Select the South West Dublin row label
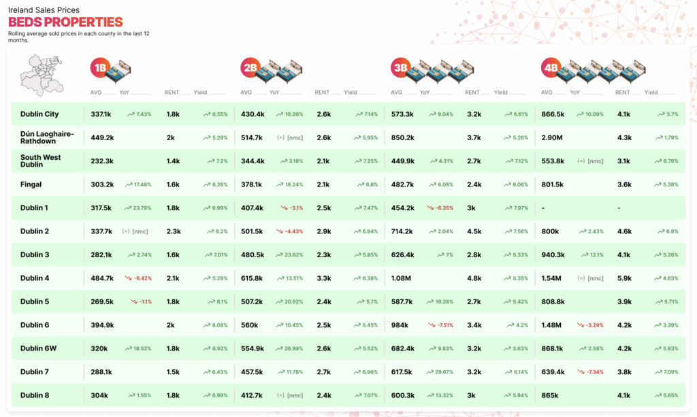The width and height of the screenshot is (697, 417). click(40, 161)
